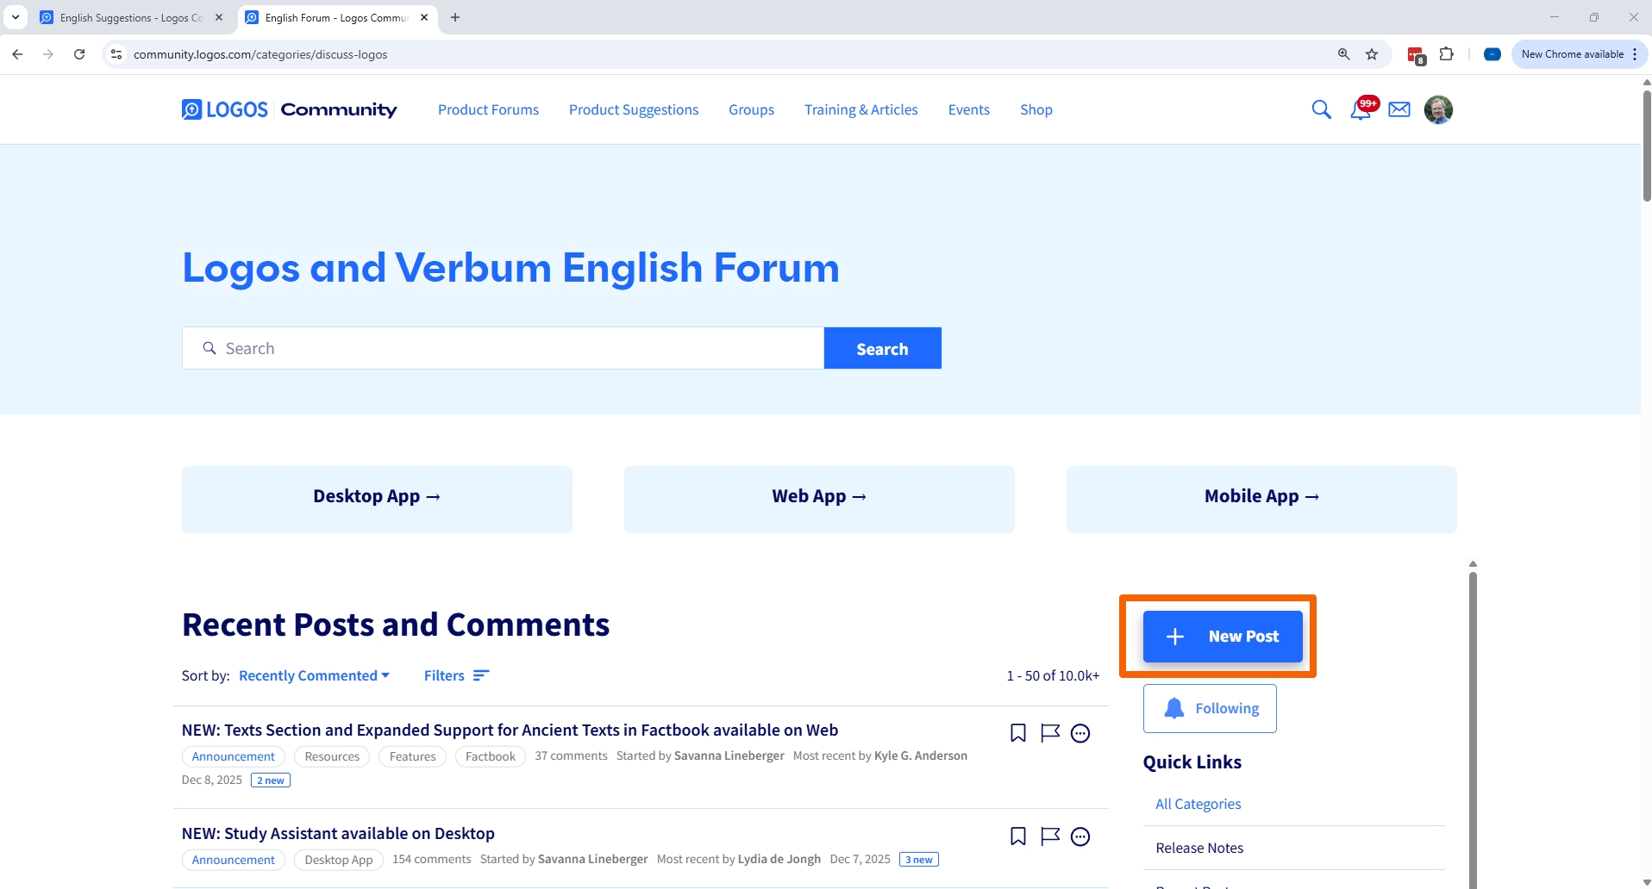
Task: Click the Resources tag
Action: [x=332, y=756]
